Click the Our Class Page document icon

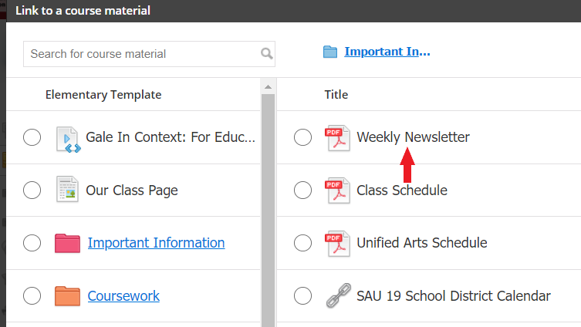pos(67,189)
